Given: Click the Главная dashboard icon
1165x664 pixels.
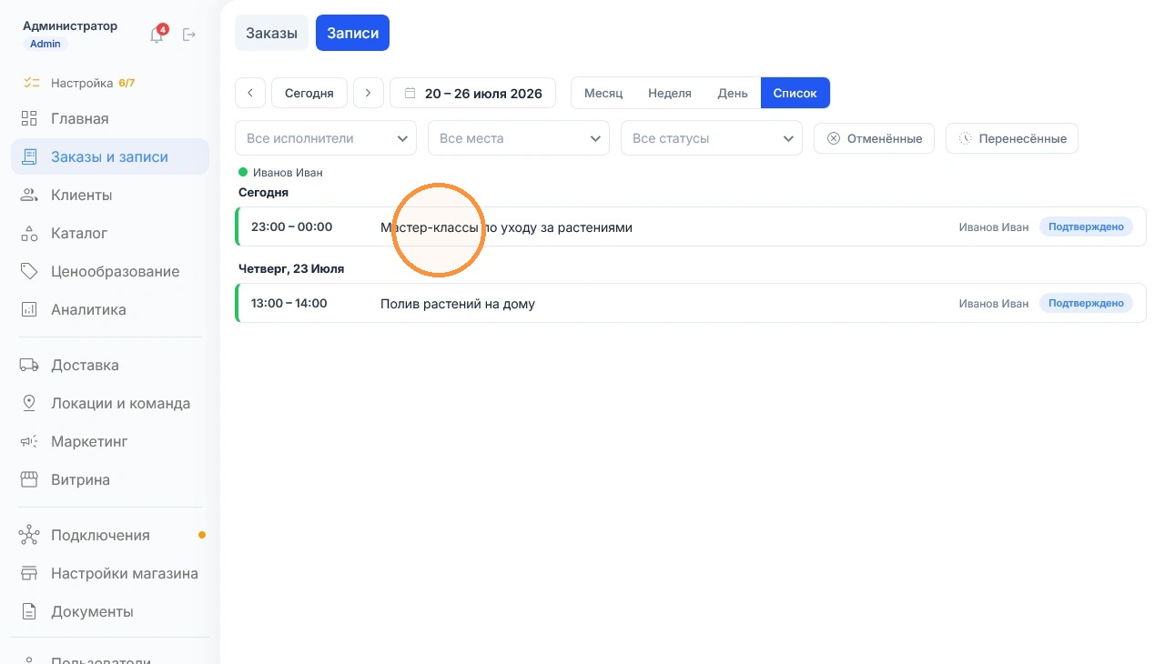Looking at the screenshot, I should pos(29,118).
